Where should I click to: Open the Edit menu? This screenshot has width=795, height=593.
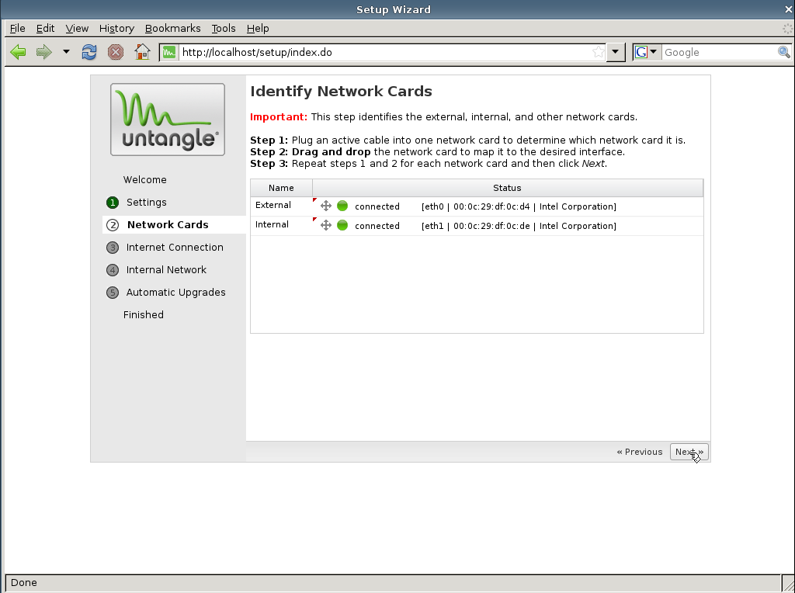pos(45,29)
